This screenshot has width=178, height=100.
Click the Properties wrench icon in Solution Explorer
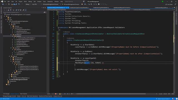[x=23, y=10]
